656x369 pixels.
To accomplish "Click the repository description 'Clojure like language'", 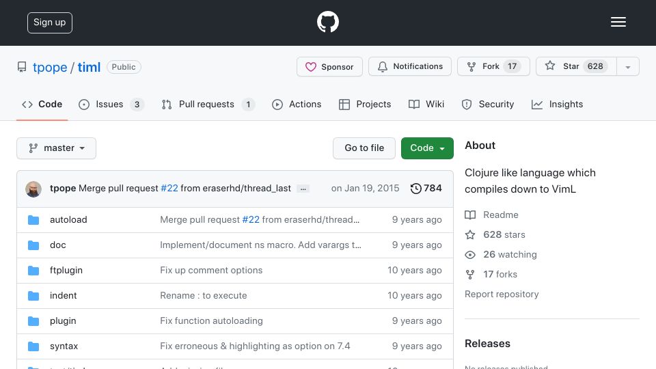I will point(530,180).
